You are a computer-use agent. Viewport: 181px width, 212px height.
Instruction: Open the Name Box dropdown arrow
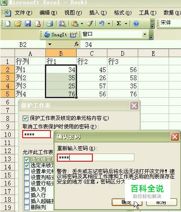click(50, 44)
